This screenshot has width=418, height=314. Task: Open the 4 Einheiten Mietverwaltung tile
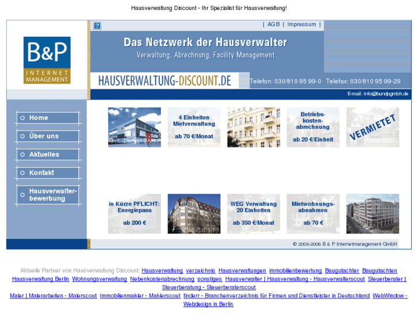coord(194,127)
